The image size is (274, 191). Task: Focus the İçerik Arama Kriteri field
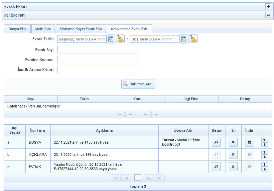click(x=97, y=69)
